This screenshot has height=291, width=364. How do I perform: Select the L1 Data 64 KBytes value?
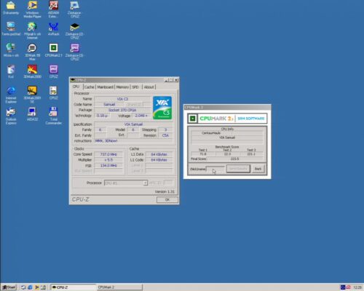point(159,154)
